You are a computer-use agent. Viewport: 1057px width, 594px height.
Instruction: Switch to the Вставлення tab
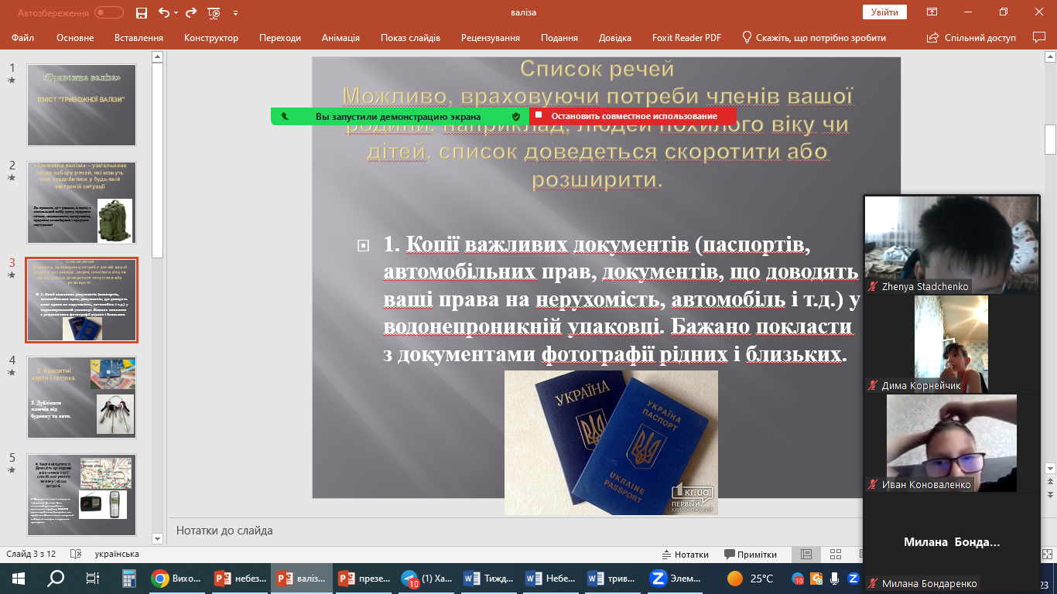click(139, 37)
